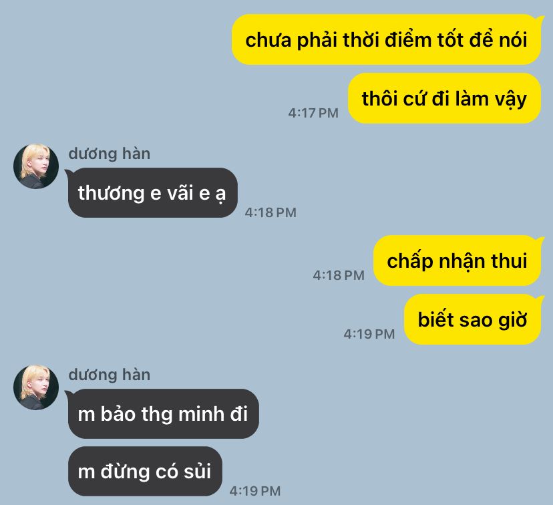The width and height of the screenshot is (553, 505).
Task: Click the 4:17 PM timestamp
Action: [x=313, y=113]
